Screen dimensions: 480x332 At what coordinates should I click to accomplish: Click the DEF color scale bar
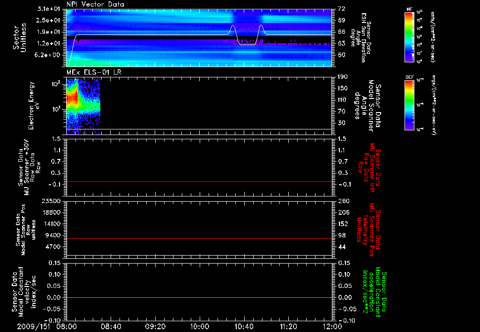(410, 105)
